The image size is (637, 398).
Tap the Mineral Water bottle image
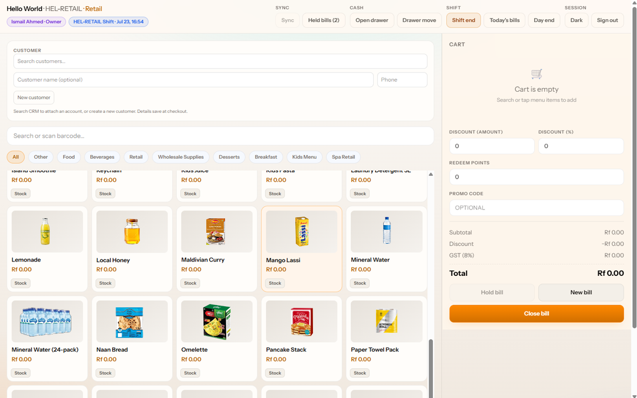coord(387,232)
